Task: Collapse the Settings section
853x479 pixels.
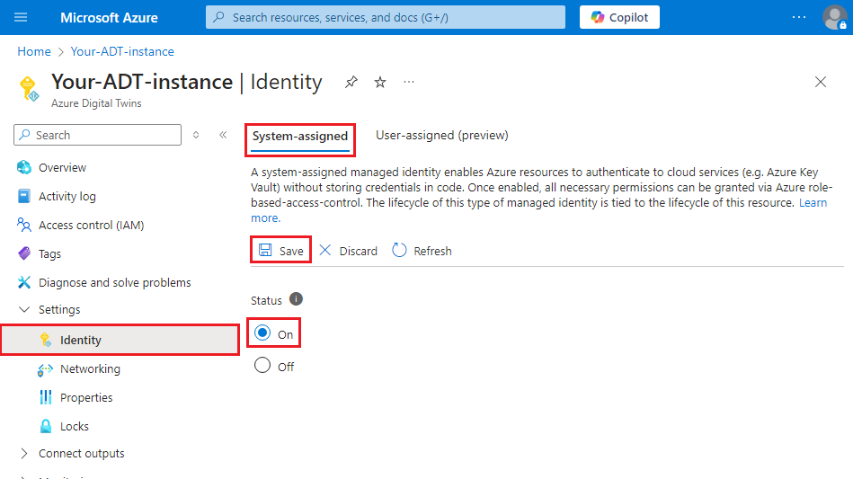Action: [x=24, y=309]
